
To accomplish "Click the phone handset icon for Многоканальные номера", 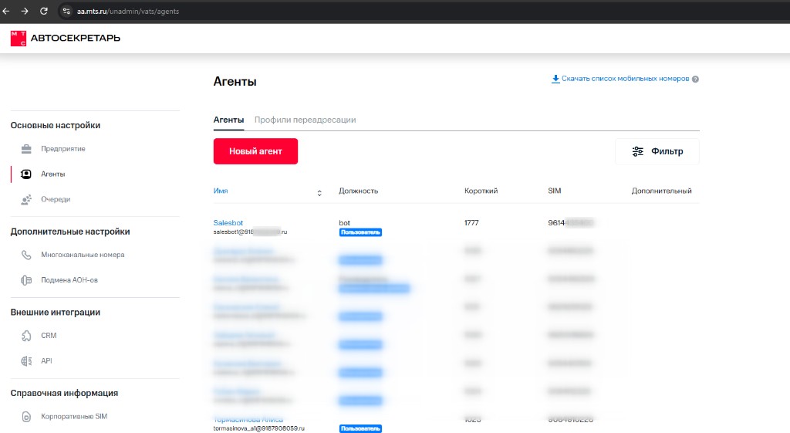I will click(26, 255).
